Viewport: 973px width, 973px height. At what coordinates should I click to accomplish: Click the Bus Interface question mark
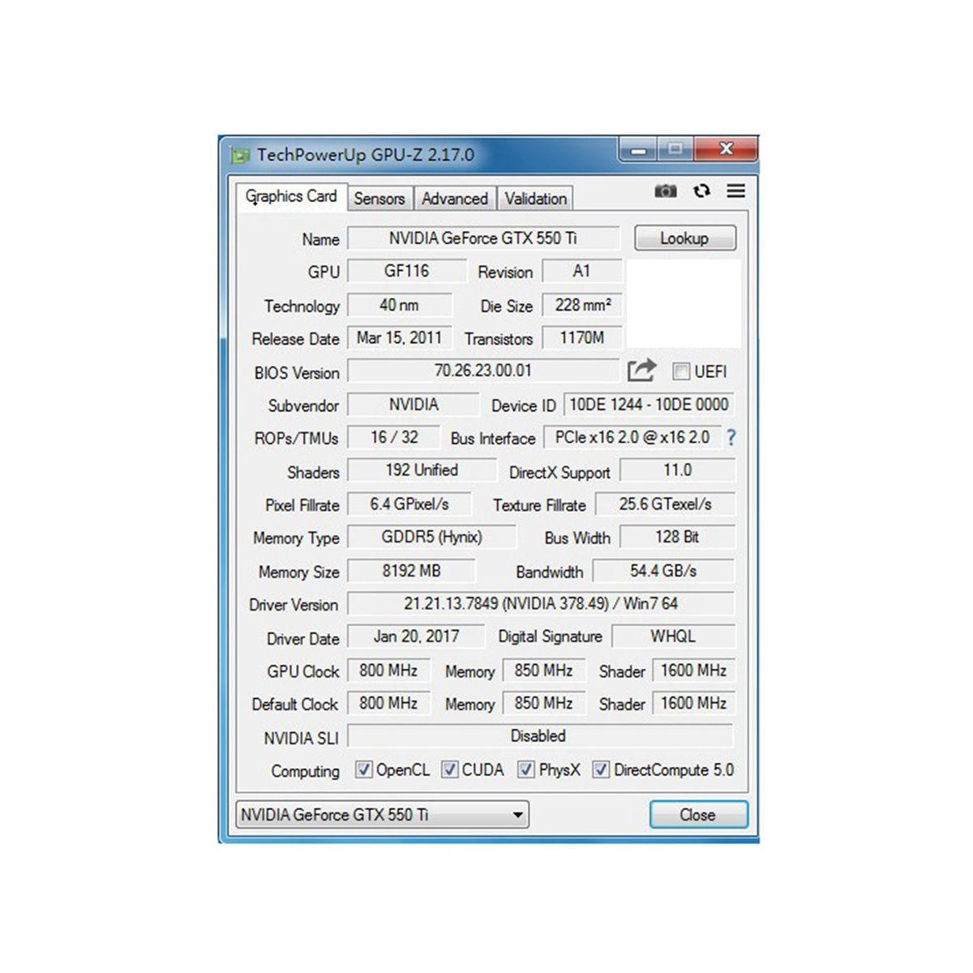[731, 438]
